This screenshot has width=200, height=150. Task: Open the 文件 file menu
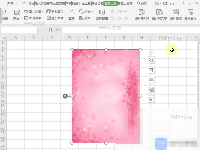[x=10, y=3]
